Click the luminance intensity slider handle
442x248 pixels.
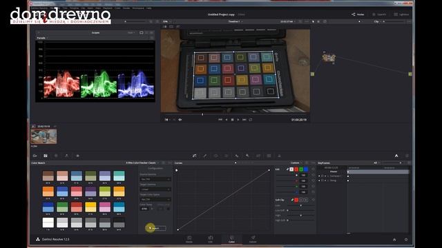(x=296, y=175)
